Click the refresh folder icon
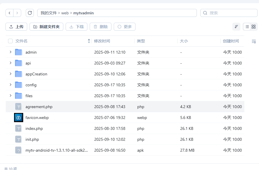259x170 pixels. pyautogui.click(x=30, y=13)
